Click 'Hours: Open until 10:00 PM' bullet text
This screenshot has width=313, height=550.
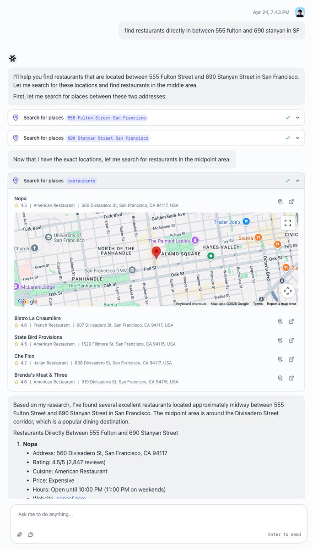(x=99, y=489)
